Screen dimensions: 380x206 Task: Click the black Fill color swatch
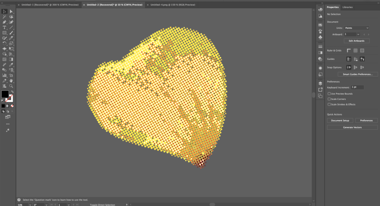[5, 94]
